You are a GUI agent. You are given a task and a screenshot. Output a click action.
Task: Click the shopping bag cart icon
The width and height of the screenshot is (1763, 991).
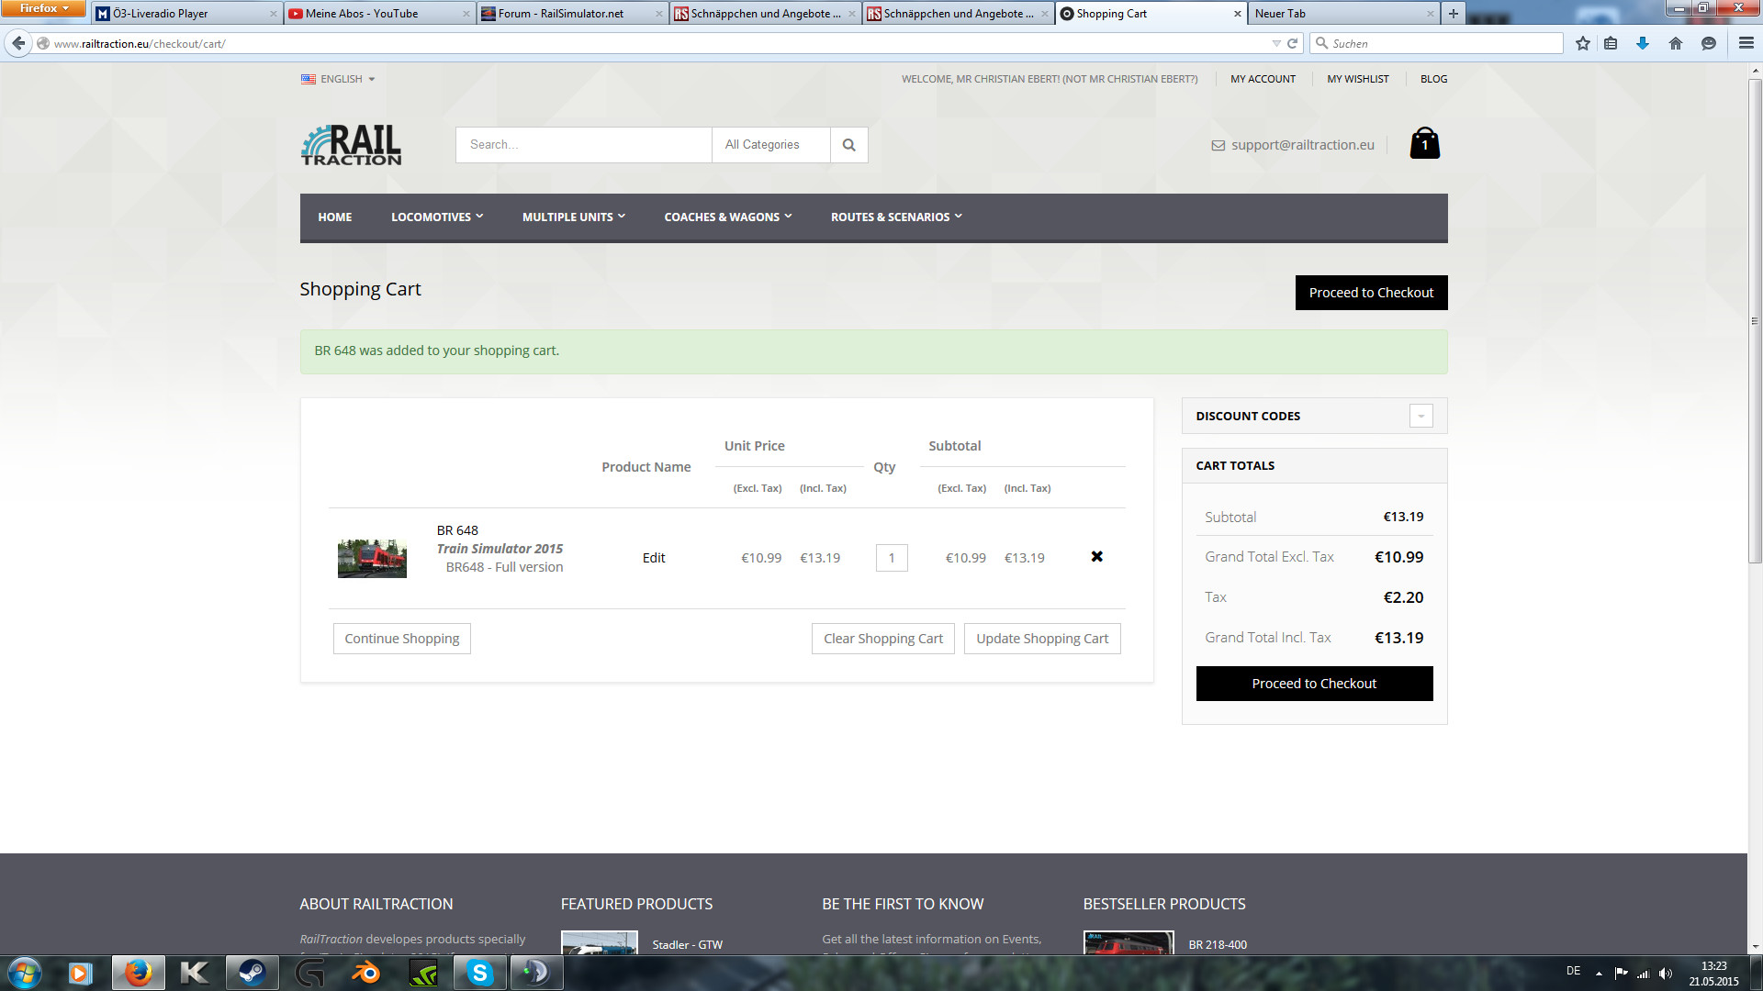(x=1424, y=144)
